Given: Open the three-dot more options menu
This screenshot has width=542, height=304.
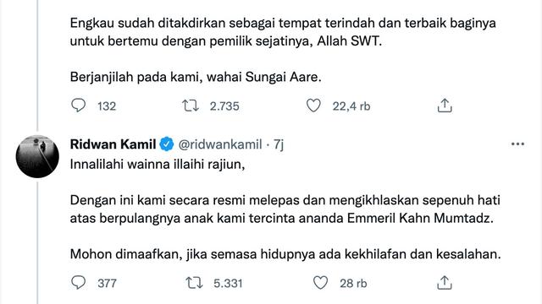Looking at the screenshot, I should coord(517,144).
